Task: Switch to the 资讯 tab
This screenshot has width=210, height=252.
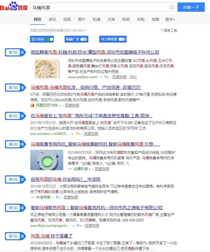Action: (52, 19)
